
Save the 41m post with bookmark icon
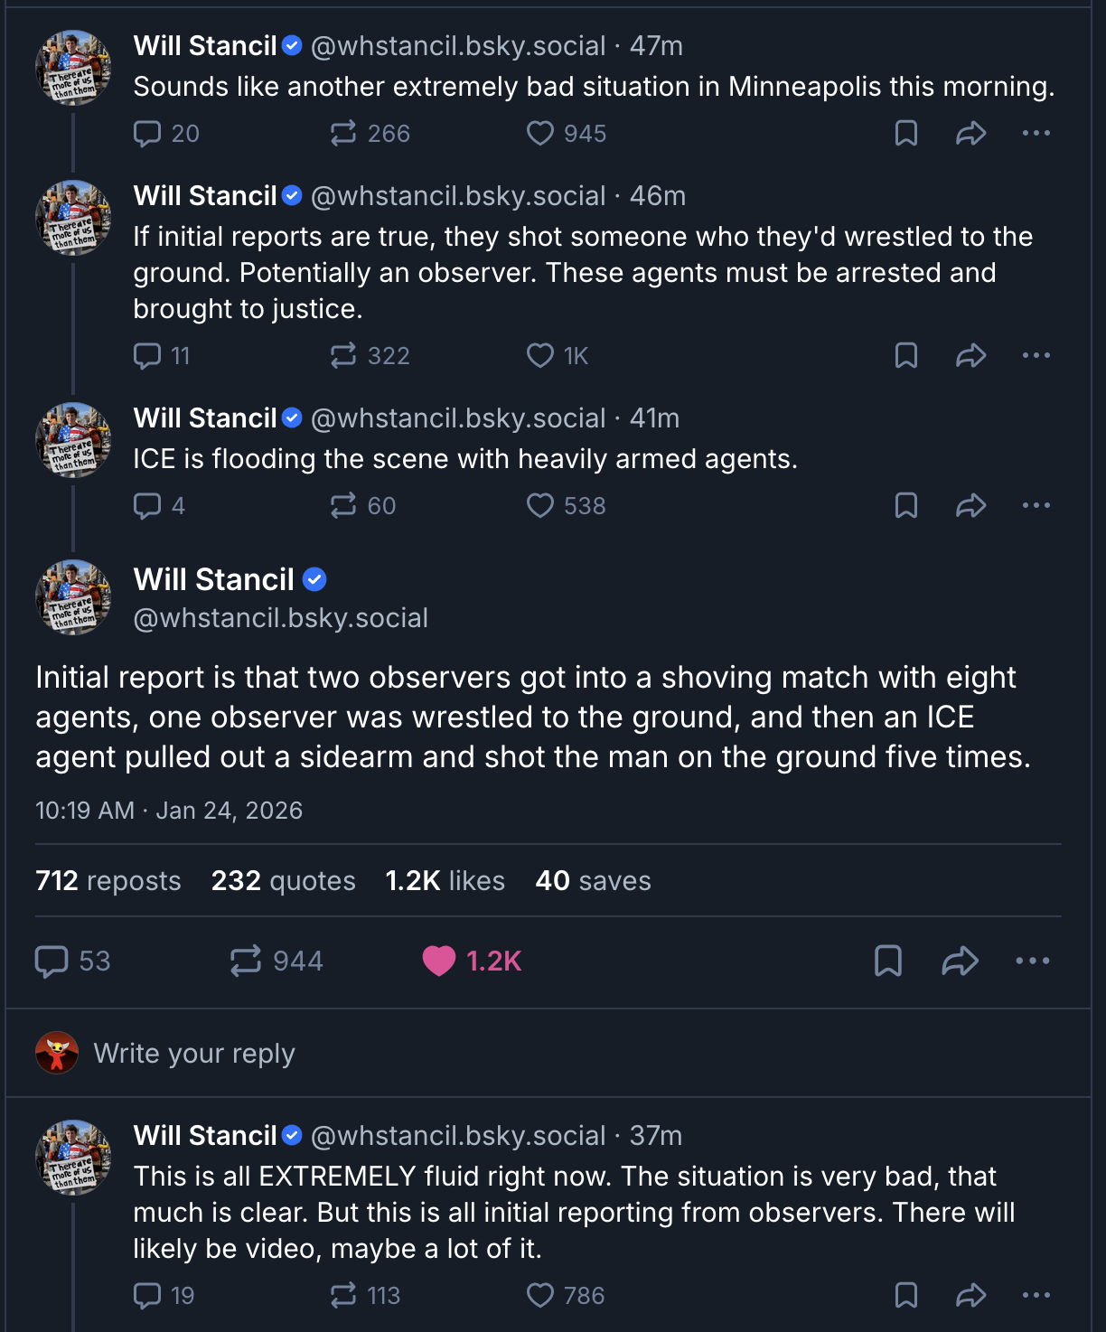[x=905, y=505]
